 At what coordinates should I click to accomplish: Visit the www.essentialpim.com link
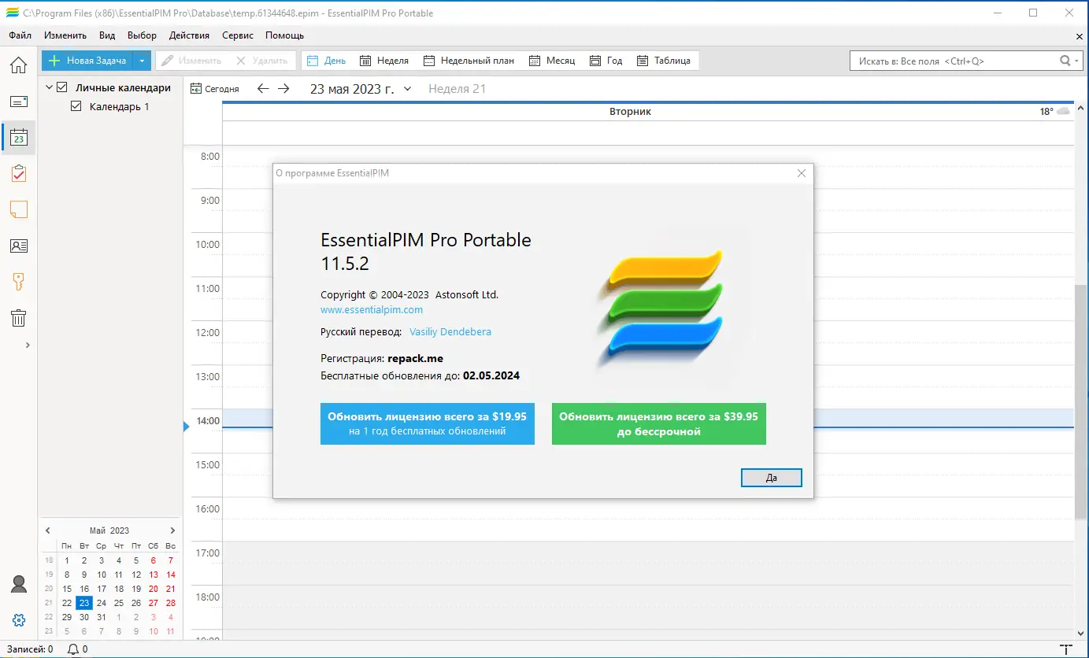coord(371,309)
